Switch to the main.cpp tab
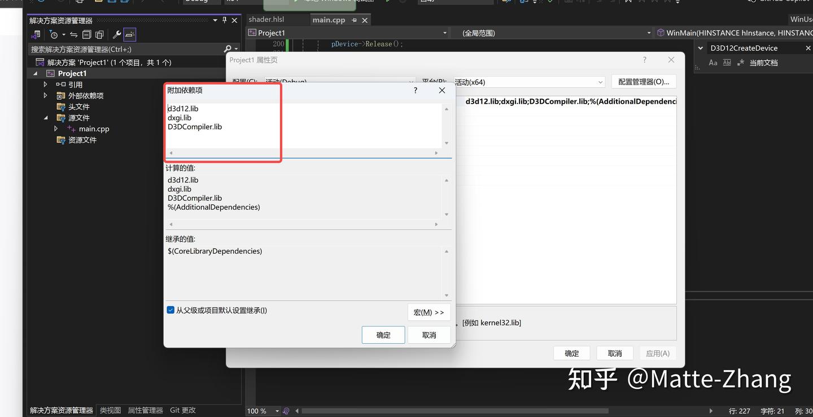The height and width of the screenshot is (417, 813). click(329, 19)
